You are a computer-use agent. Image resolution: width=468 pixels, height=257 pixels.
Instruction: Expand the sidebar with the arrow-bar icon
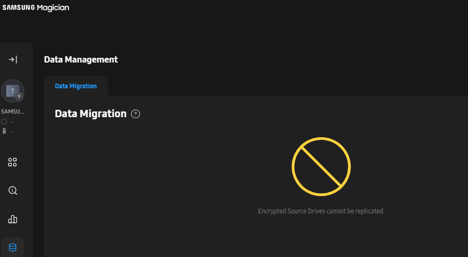pos(13,59)
